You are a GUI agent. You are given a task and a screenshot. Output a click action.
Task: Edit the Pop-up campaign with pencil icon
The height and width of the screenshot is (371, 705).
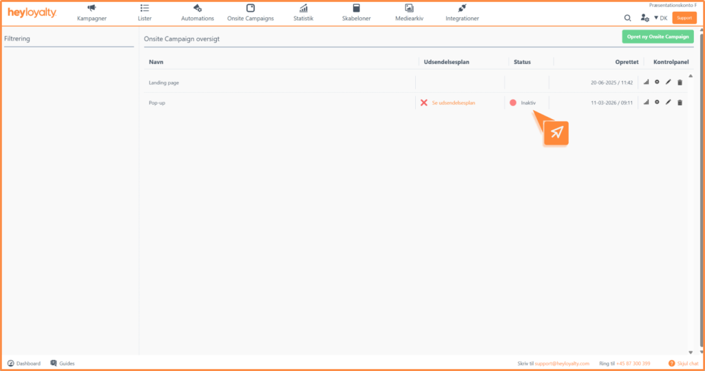tap(668, 103)
